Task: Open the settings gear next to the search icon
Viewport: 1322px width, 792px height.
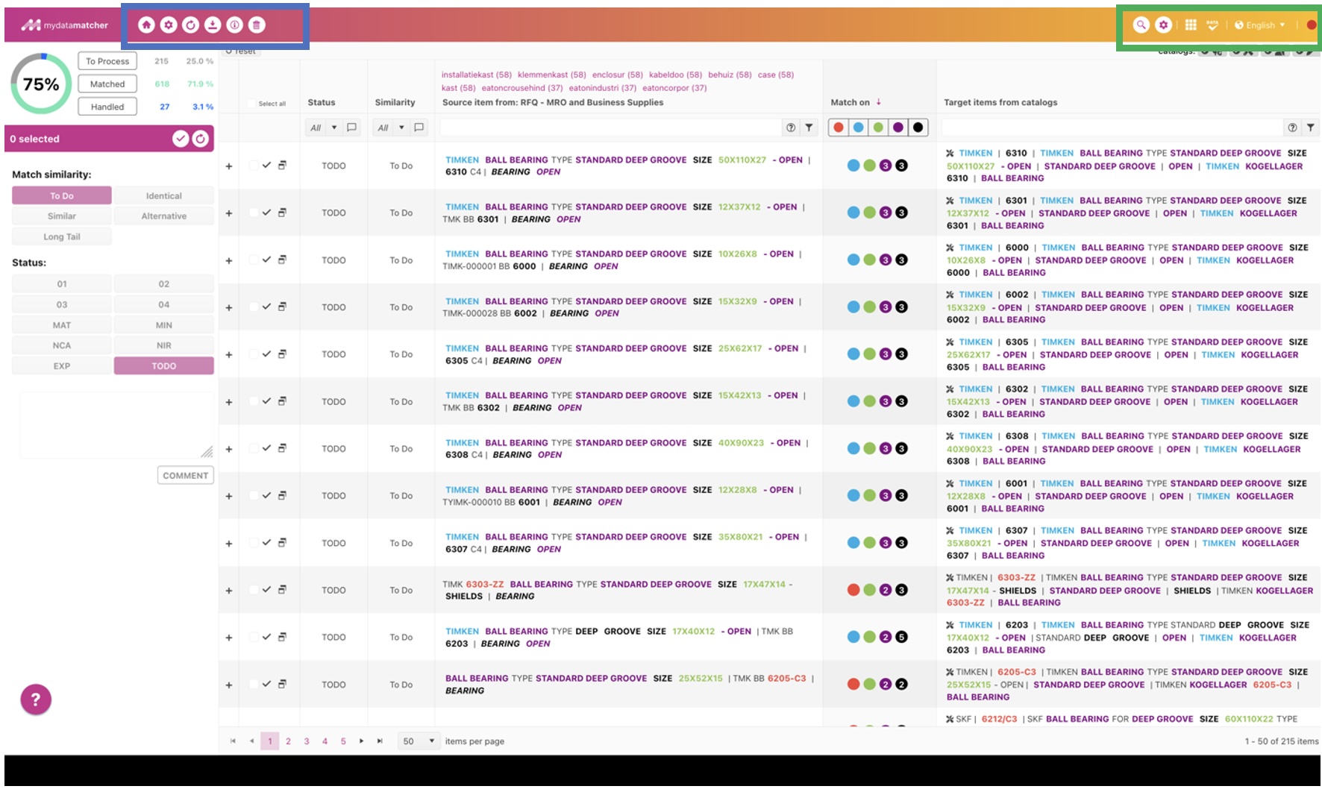Action: coord(1163,25)
